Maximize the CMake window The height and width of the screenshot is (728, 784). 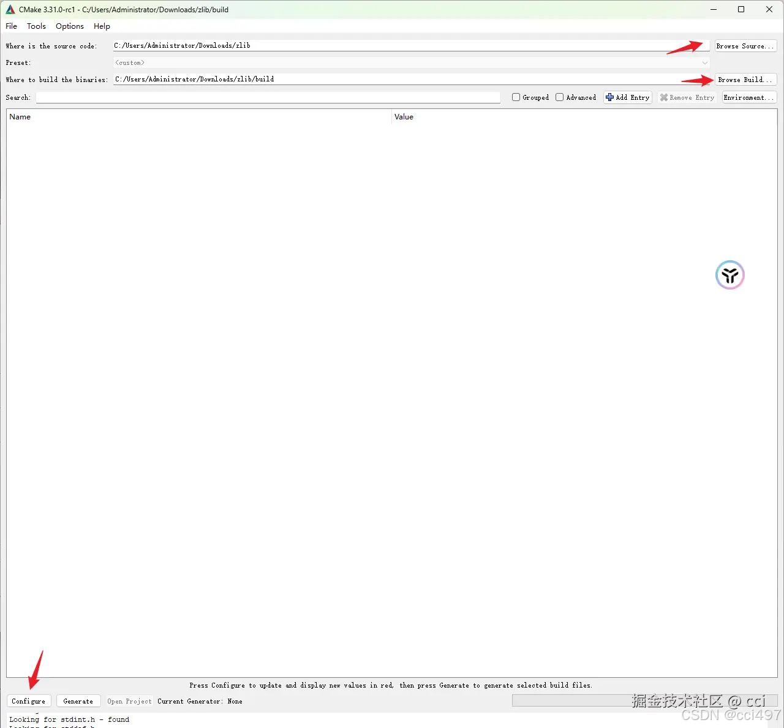(x=741, y=9)
